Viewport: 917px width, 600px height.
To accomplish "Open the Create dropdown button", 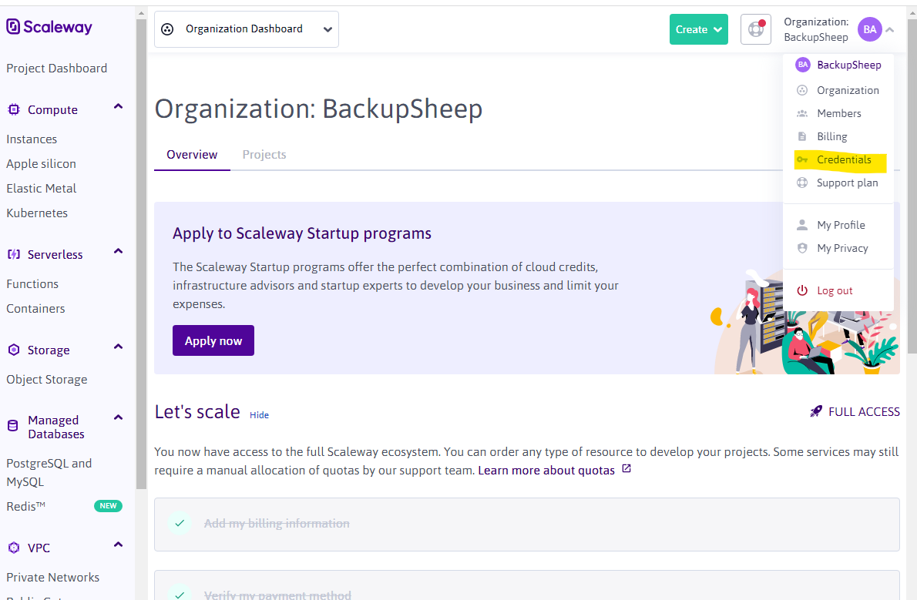I will click(699, 29).
